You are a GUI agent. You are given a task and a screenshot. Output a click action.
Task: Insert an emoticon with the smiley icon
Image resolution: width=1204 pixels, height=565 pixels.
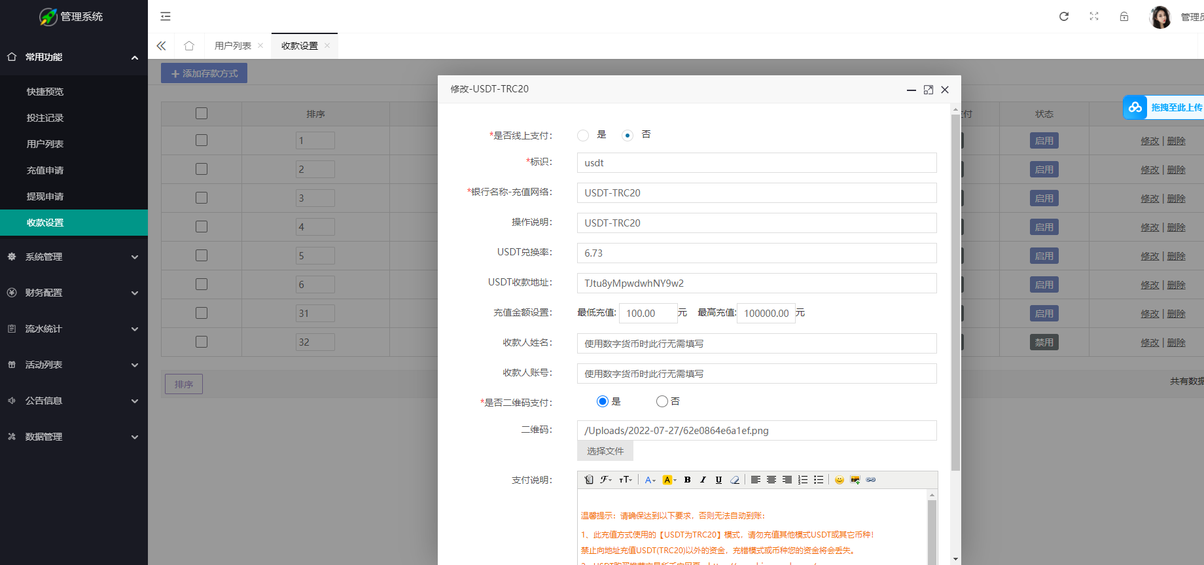click(839, 480)
